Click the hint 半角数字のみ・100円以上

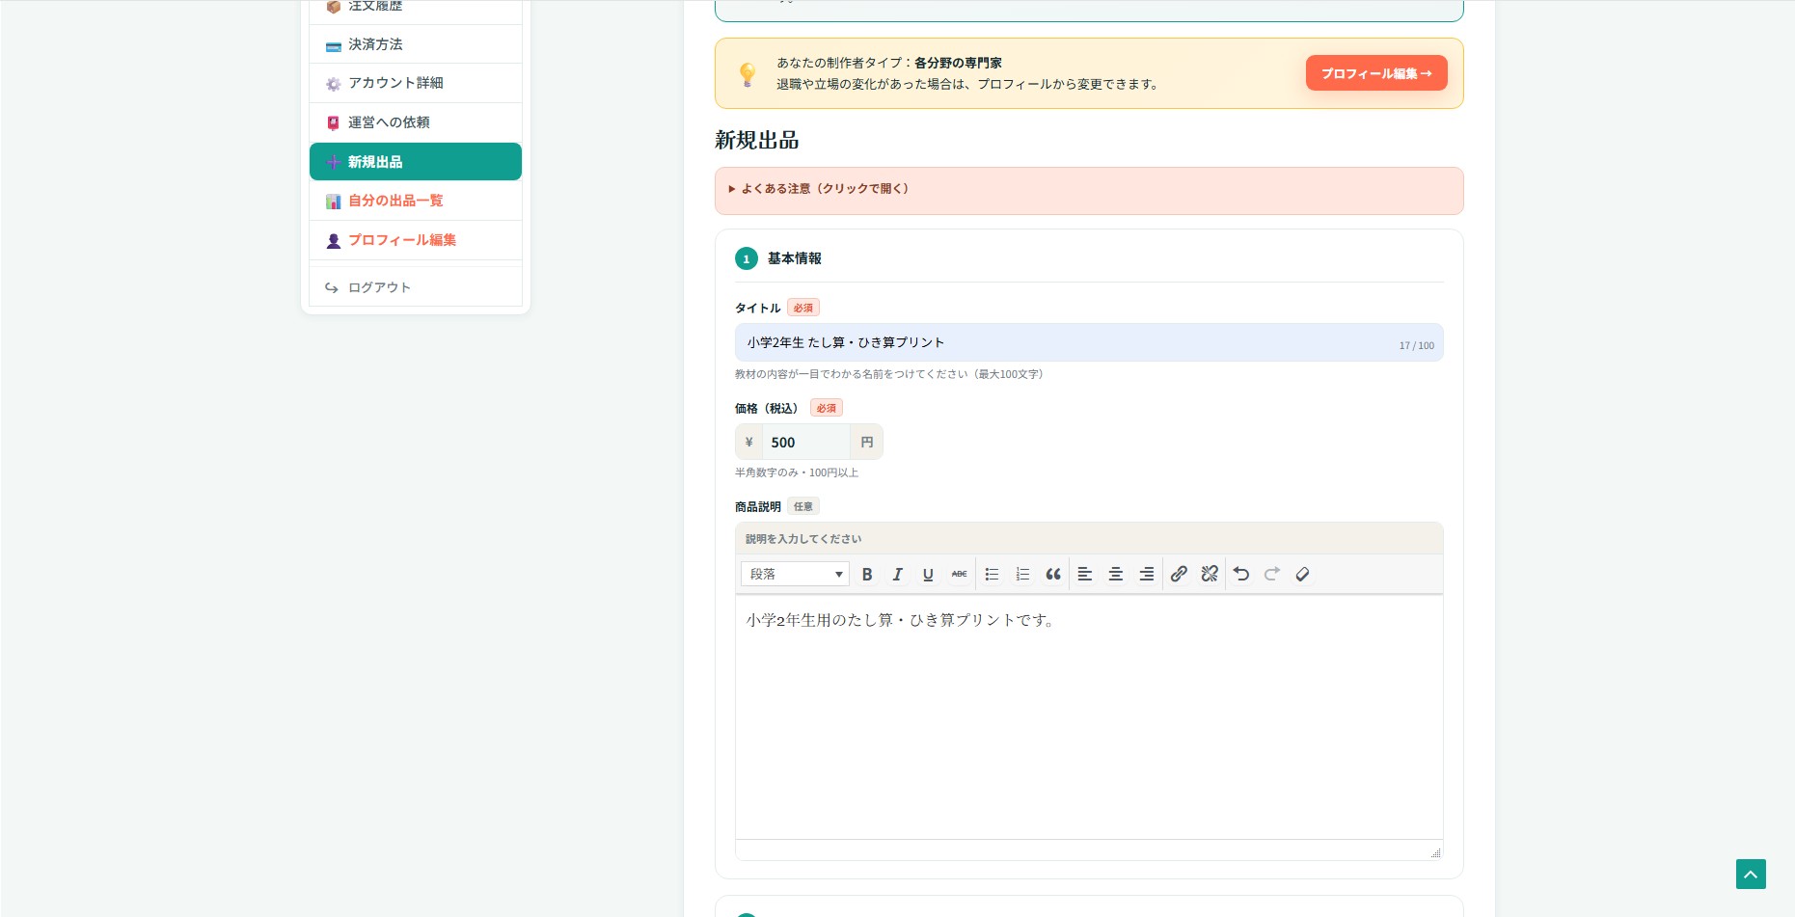point(797,473)
